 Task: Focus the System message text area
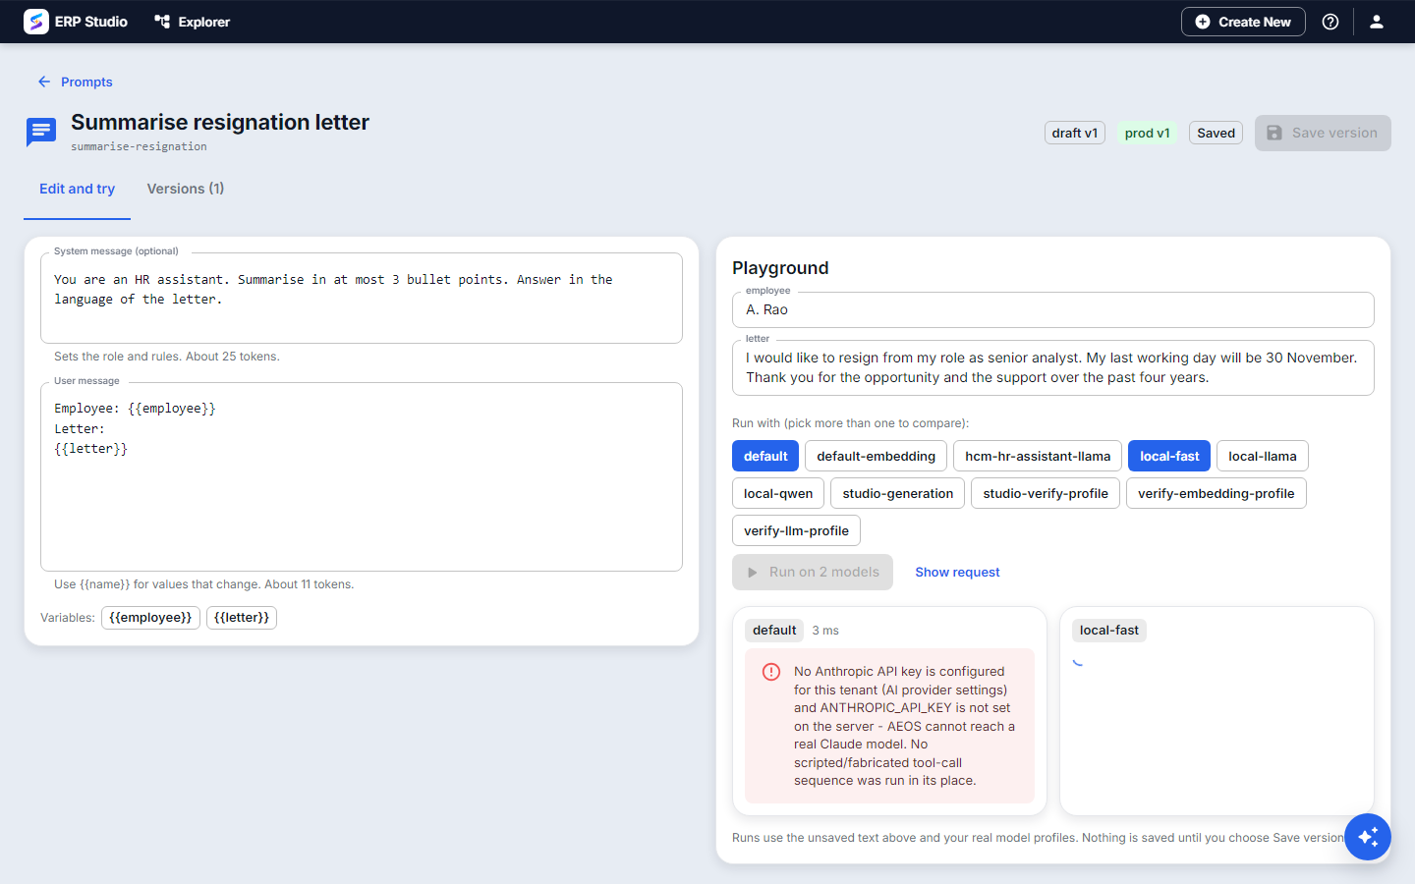(x=362, y=298)
